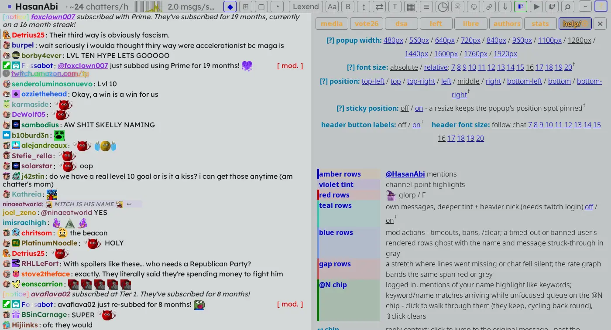Set popup position to top-left
The height and width of the screenshot is (330, 611).
coord(373,81)
